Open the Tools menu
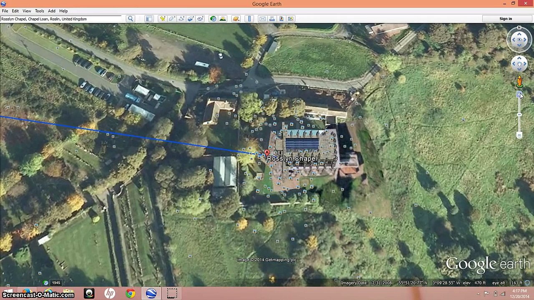This screenshot has height=300, width=534. pos(40,11)
